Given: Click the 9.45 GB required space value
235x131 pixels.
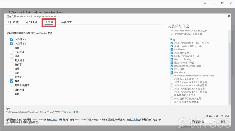Looking at the screenshot, I should [x=225, y=116].
